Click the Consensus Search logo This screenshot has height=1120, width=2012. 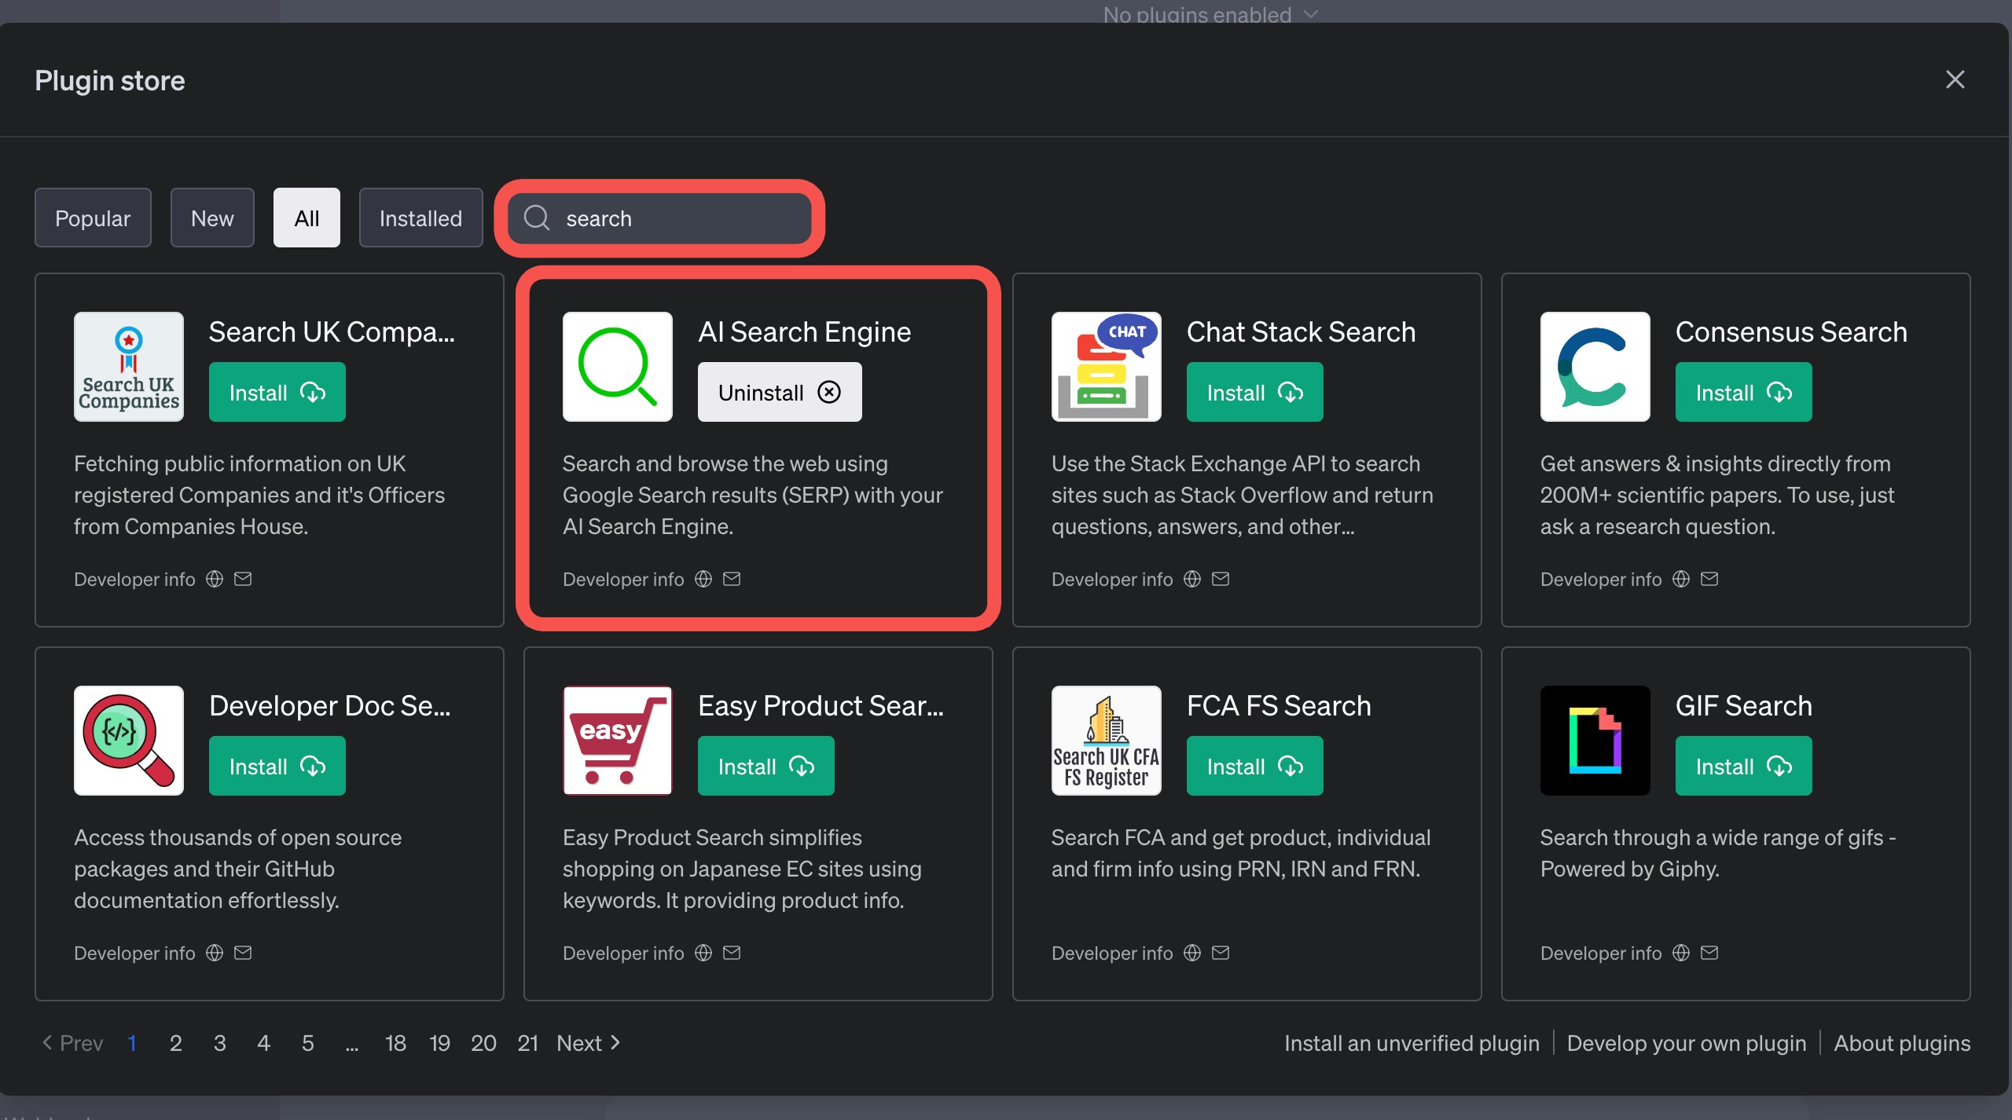tap(1593, 366)
